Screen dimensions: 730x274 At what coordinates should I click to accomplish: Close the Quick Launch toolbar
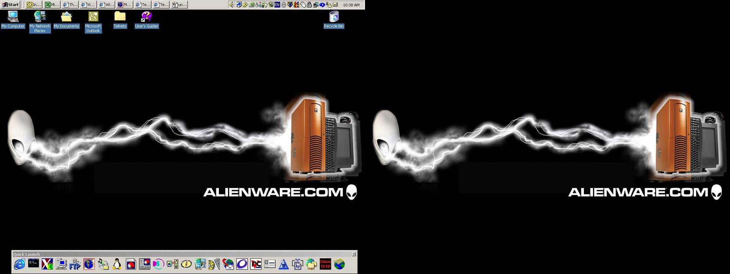pos(354,254)
